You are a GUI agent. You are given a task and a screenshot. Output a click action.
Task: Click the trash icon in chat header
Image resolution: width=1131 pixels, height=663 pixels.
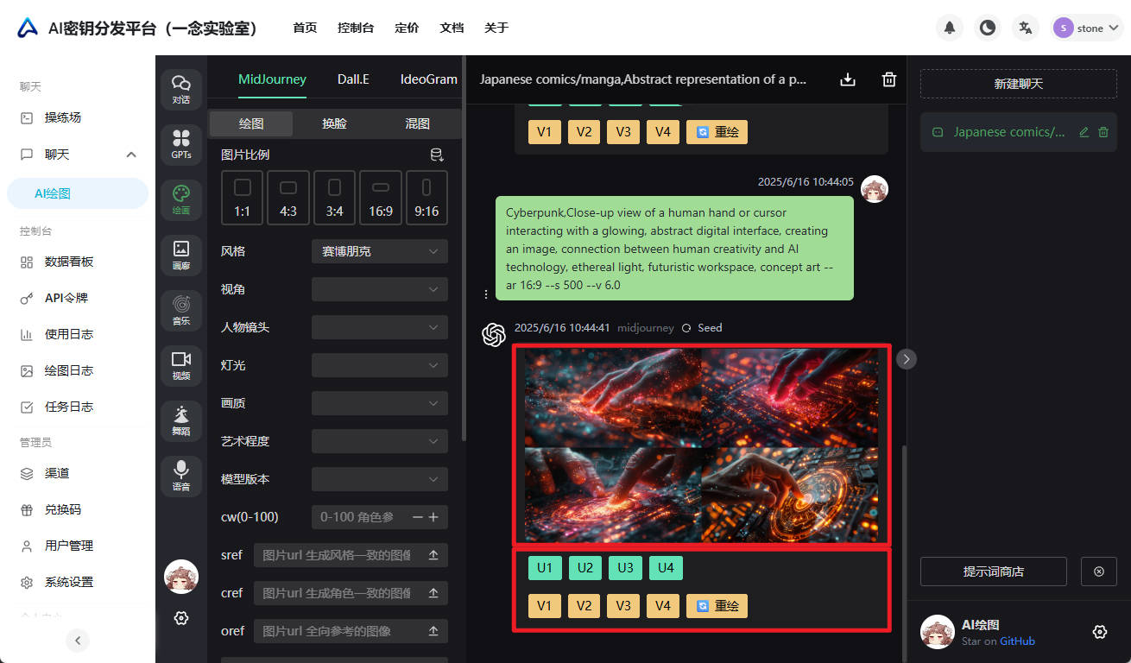tap(889, 79)
